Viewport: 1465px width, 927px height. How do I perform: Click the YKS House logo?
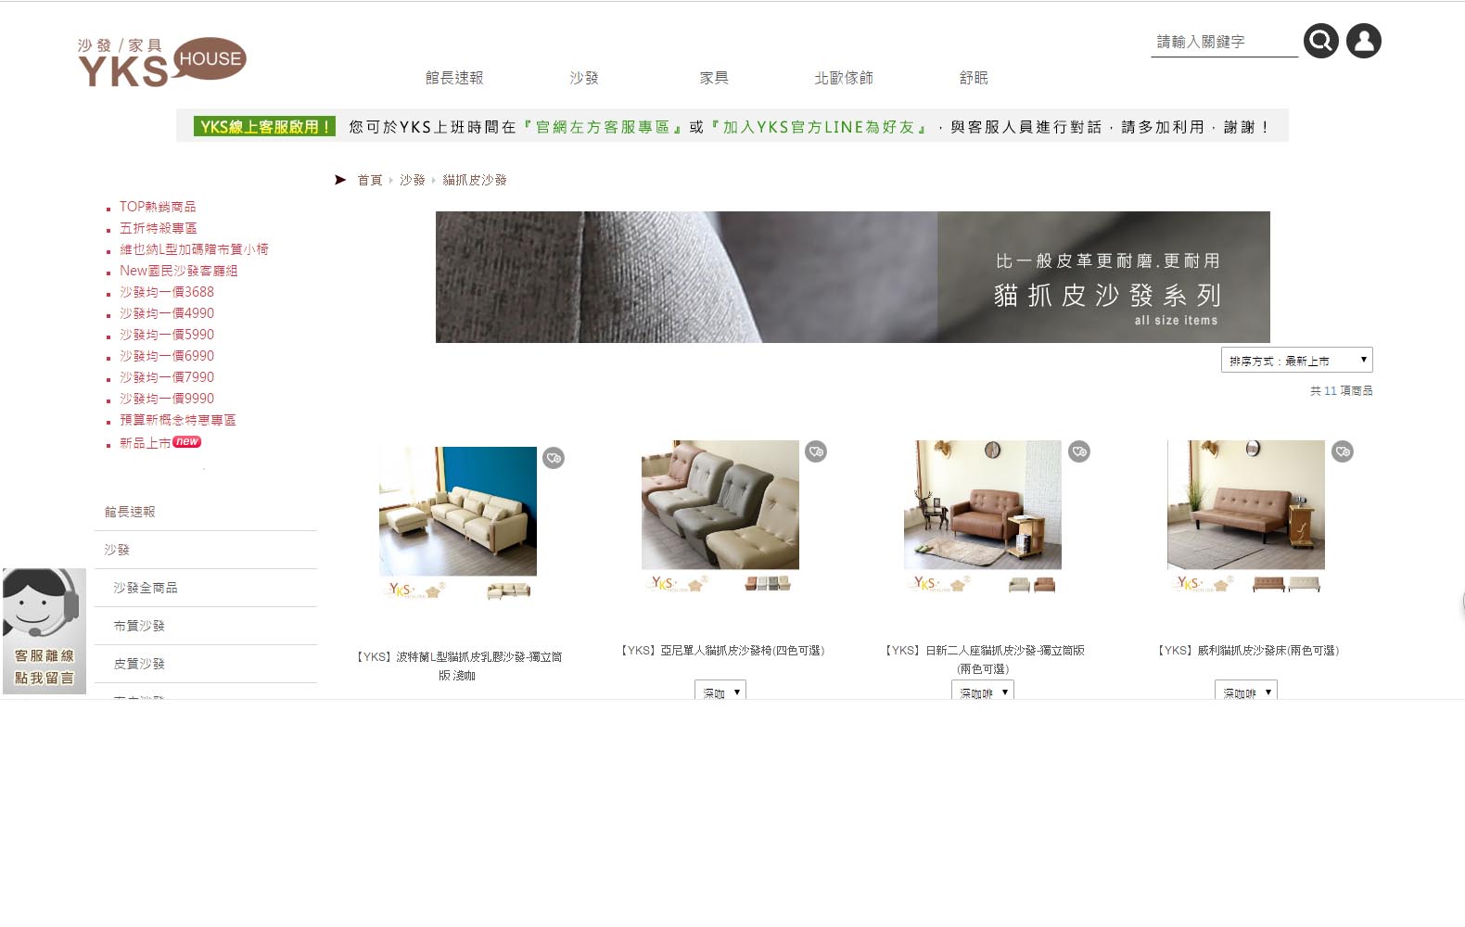coord(162,62)
